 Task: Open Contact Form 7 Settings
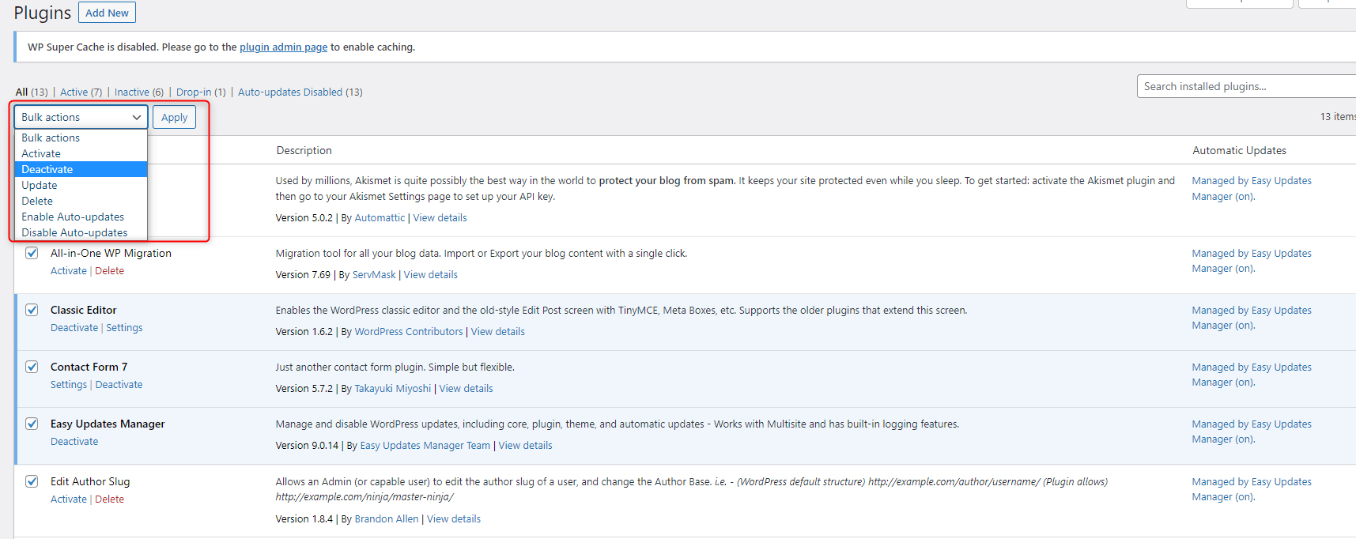[69, 384]
